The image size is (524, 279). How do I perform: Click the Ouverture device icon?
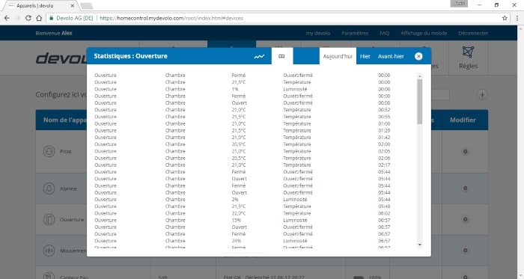click(49, 220)
